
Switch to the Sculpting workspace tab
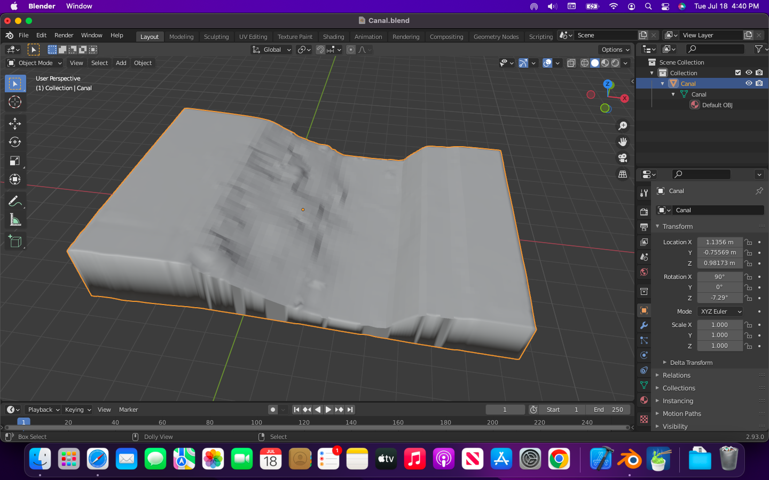tap(216, 37)
